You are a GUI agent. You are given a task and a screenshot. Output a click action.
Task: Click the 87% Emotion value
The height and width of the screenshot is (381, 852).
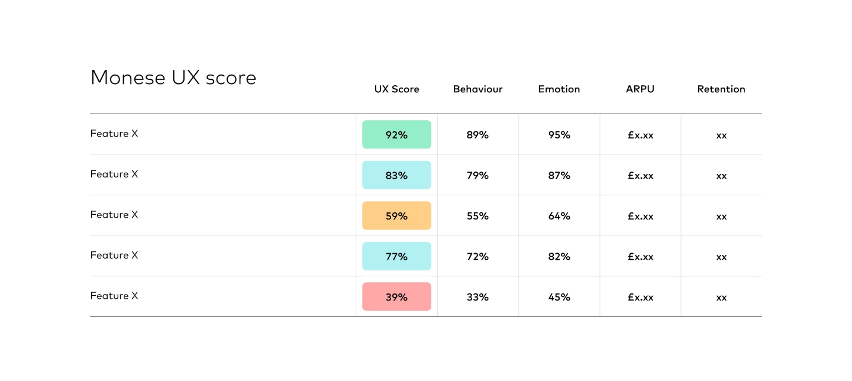[x=559, y=175]
